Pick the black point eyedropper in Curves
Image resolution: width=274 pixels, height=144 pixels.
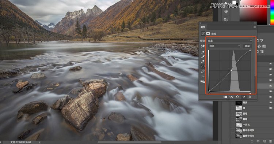coord(203,52)
